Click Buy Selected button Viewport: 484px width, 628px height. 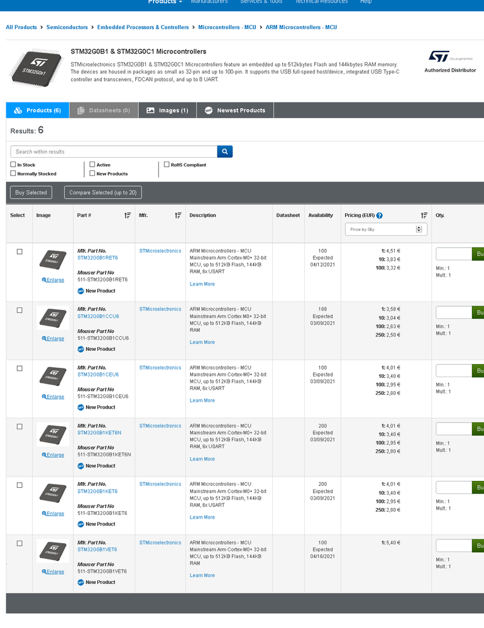[31, 192]
